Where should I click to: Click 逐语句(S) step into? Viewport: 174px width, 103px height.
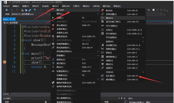click(x=75, y=60)
